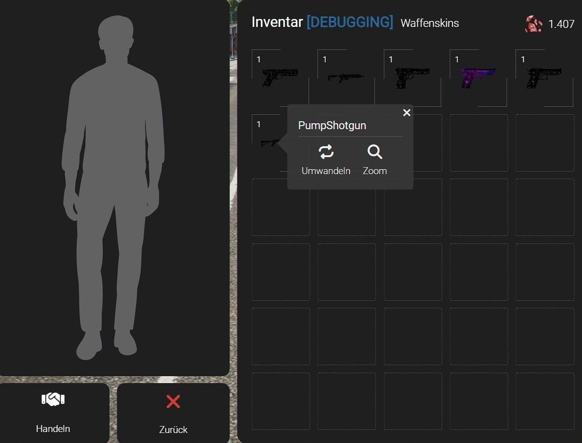Click the last empty slot in second row
582x443 pixels.
click(x=545, y=143)
